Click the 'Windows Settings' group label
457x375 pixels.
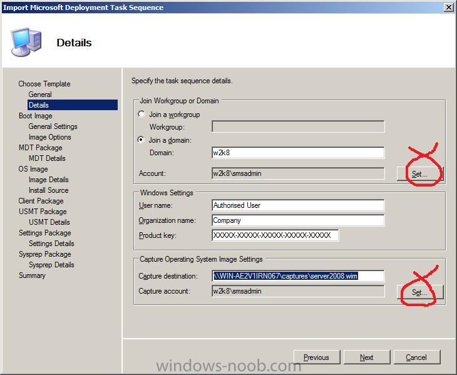(x=167, y=193)
